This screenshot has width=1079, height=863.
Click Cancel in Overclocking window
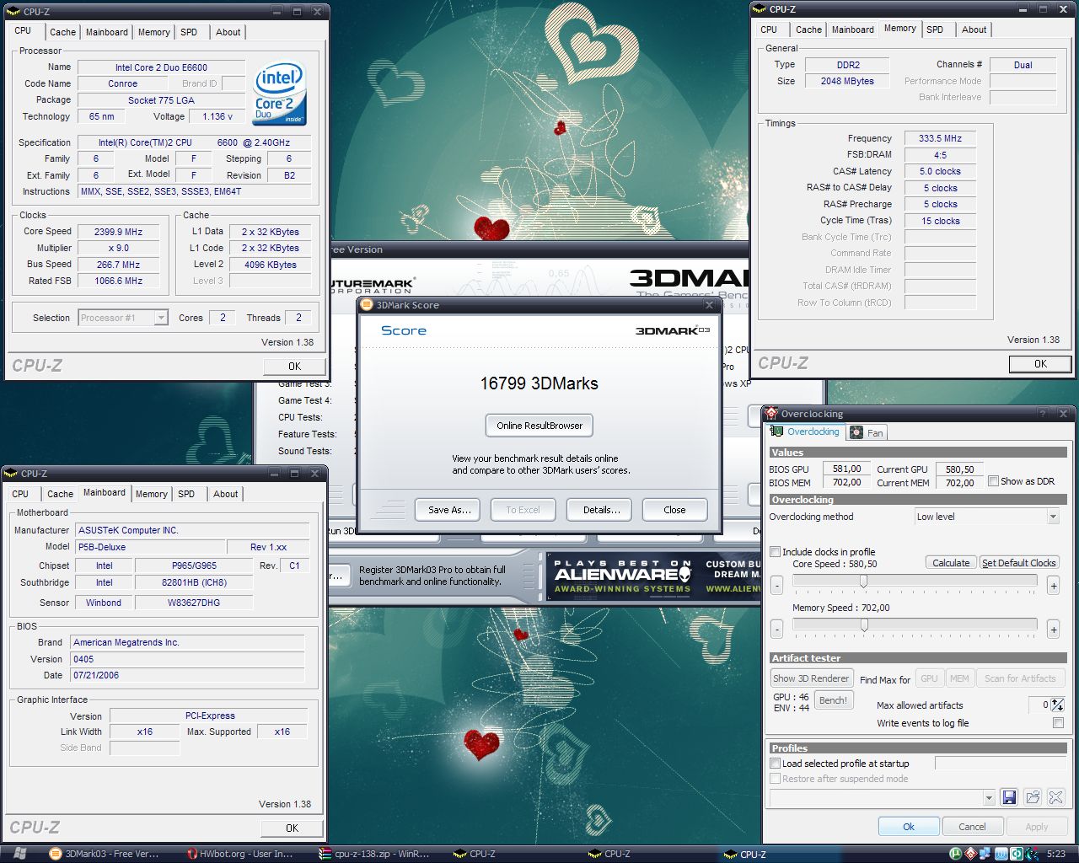point(972,827)
